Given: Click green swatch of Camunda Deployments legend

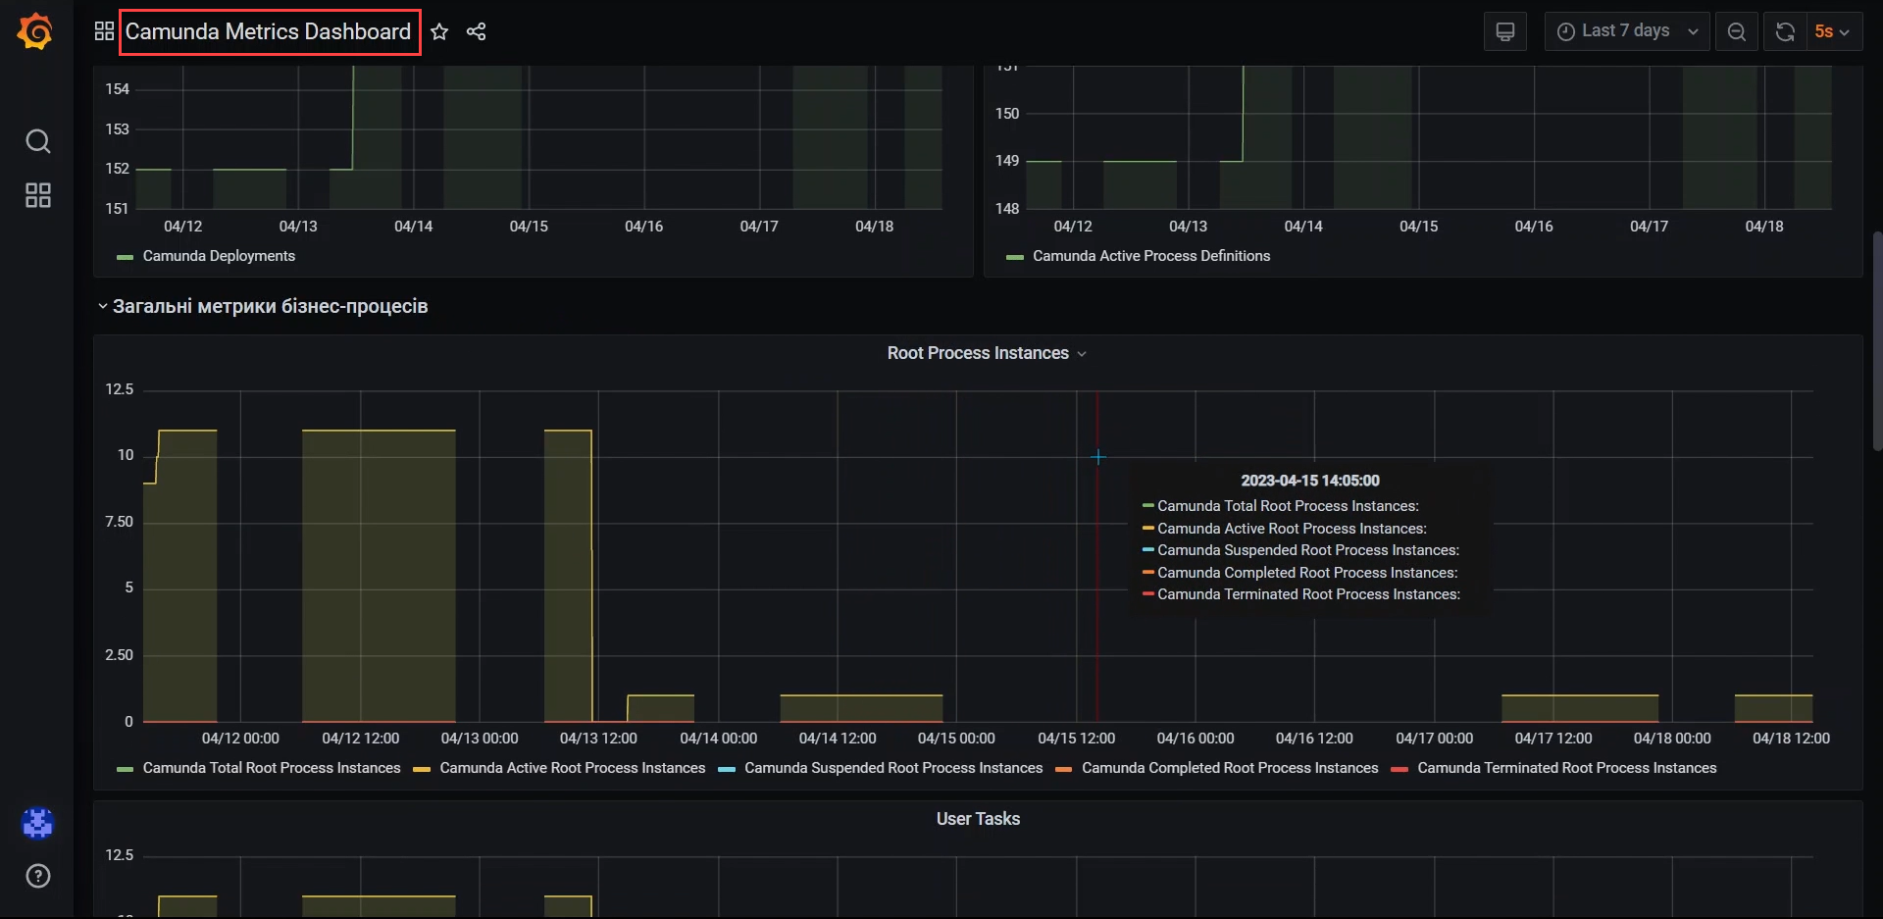Looking at the screenshot, I should (x=125, y=257).
